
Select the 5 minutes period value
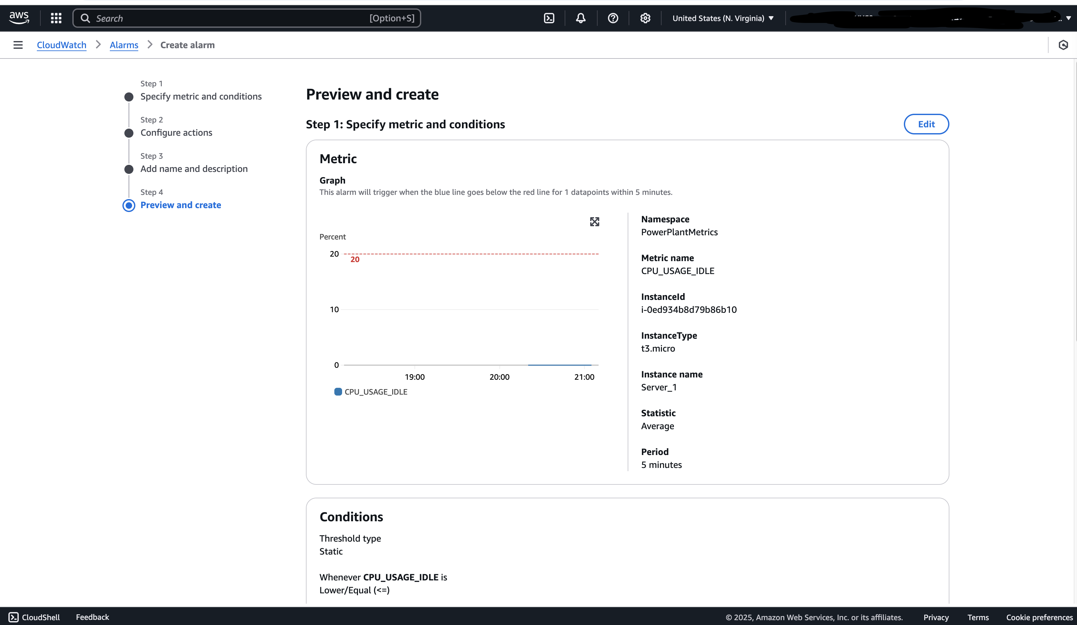pyautogui.click(x=662, y=465)
